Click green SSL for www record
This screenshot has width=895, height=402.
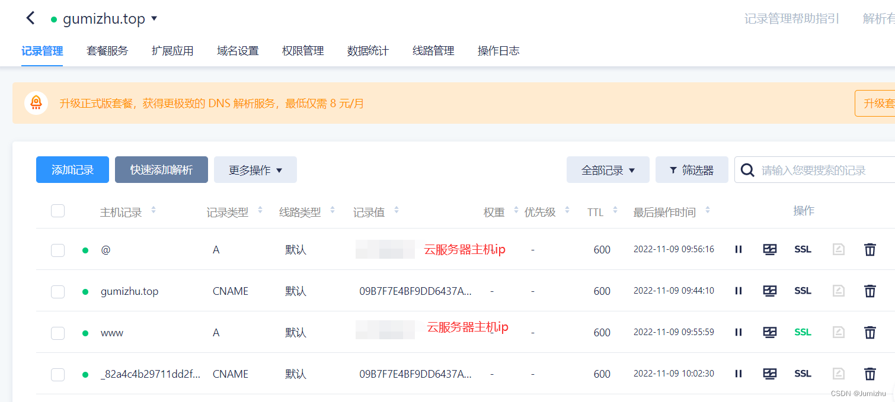click(x=803, y=332)
